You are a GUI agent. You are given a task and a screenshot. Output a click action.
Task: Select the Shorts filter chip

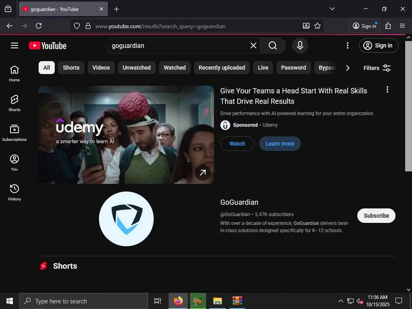(x=71, y=68)
